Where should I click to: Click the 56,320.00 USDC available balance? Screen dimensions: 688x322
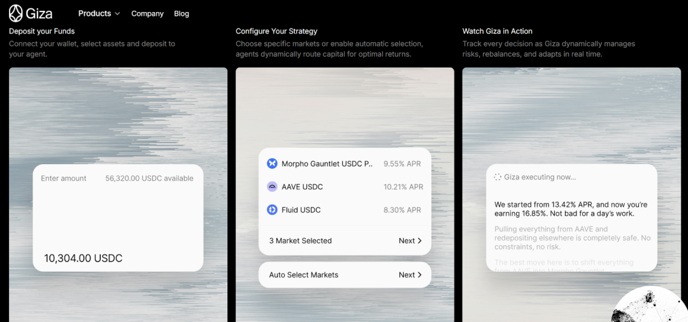click(x=149, y=179)
